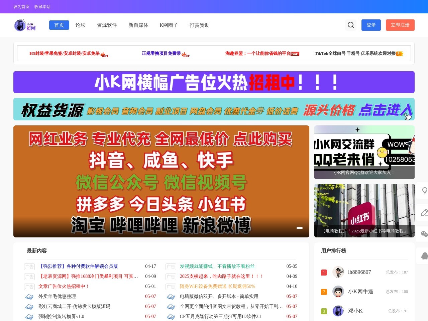Click the K网 site logo

[x=25, y=25]
